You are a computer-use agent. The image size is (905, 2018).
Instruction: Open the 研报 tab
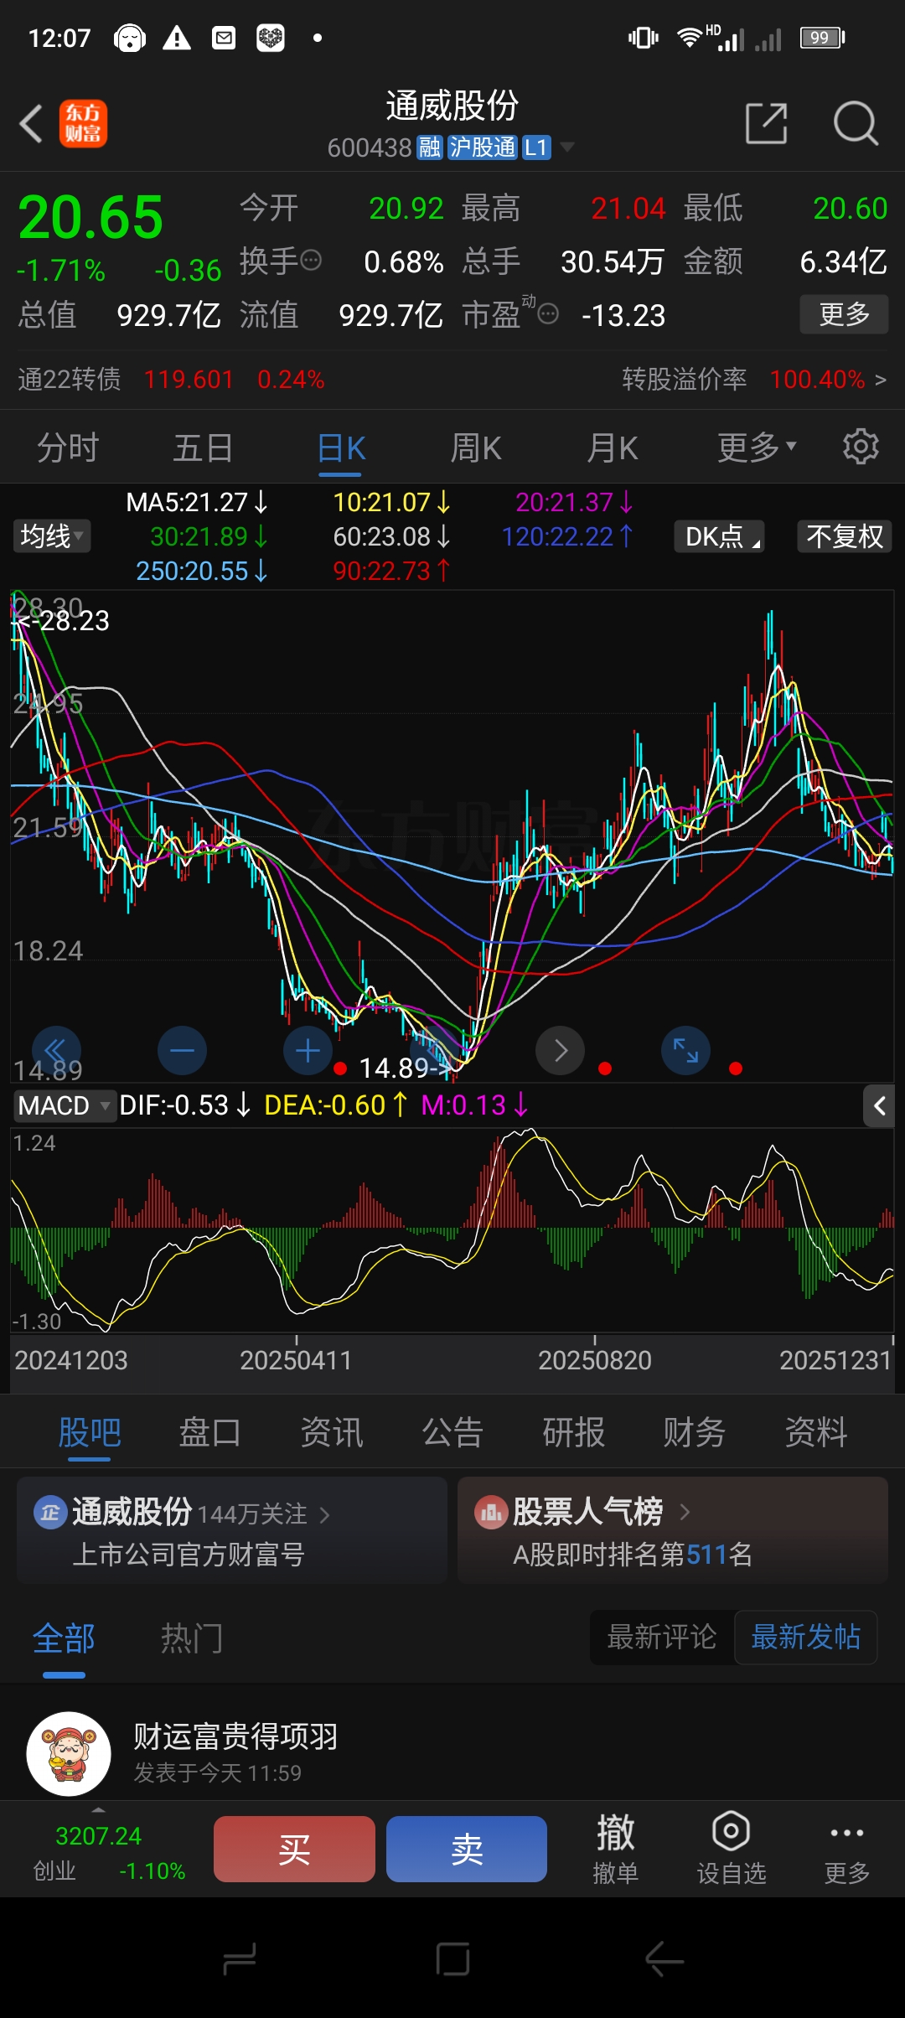click(x=574, y=1432)
